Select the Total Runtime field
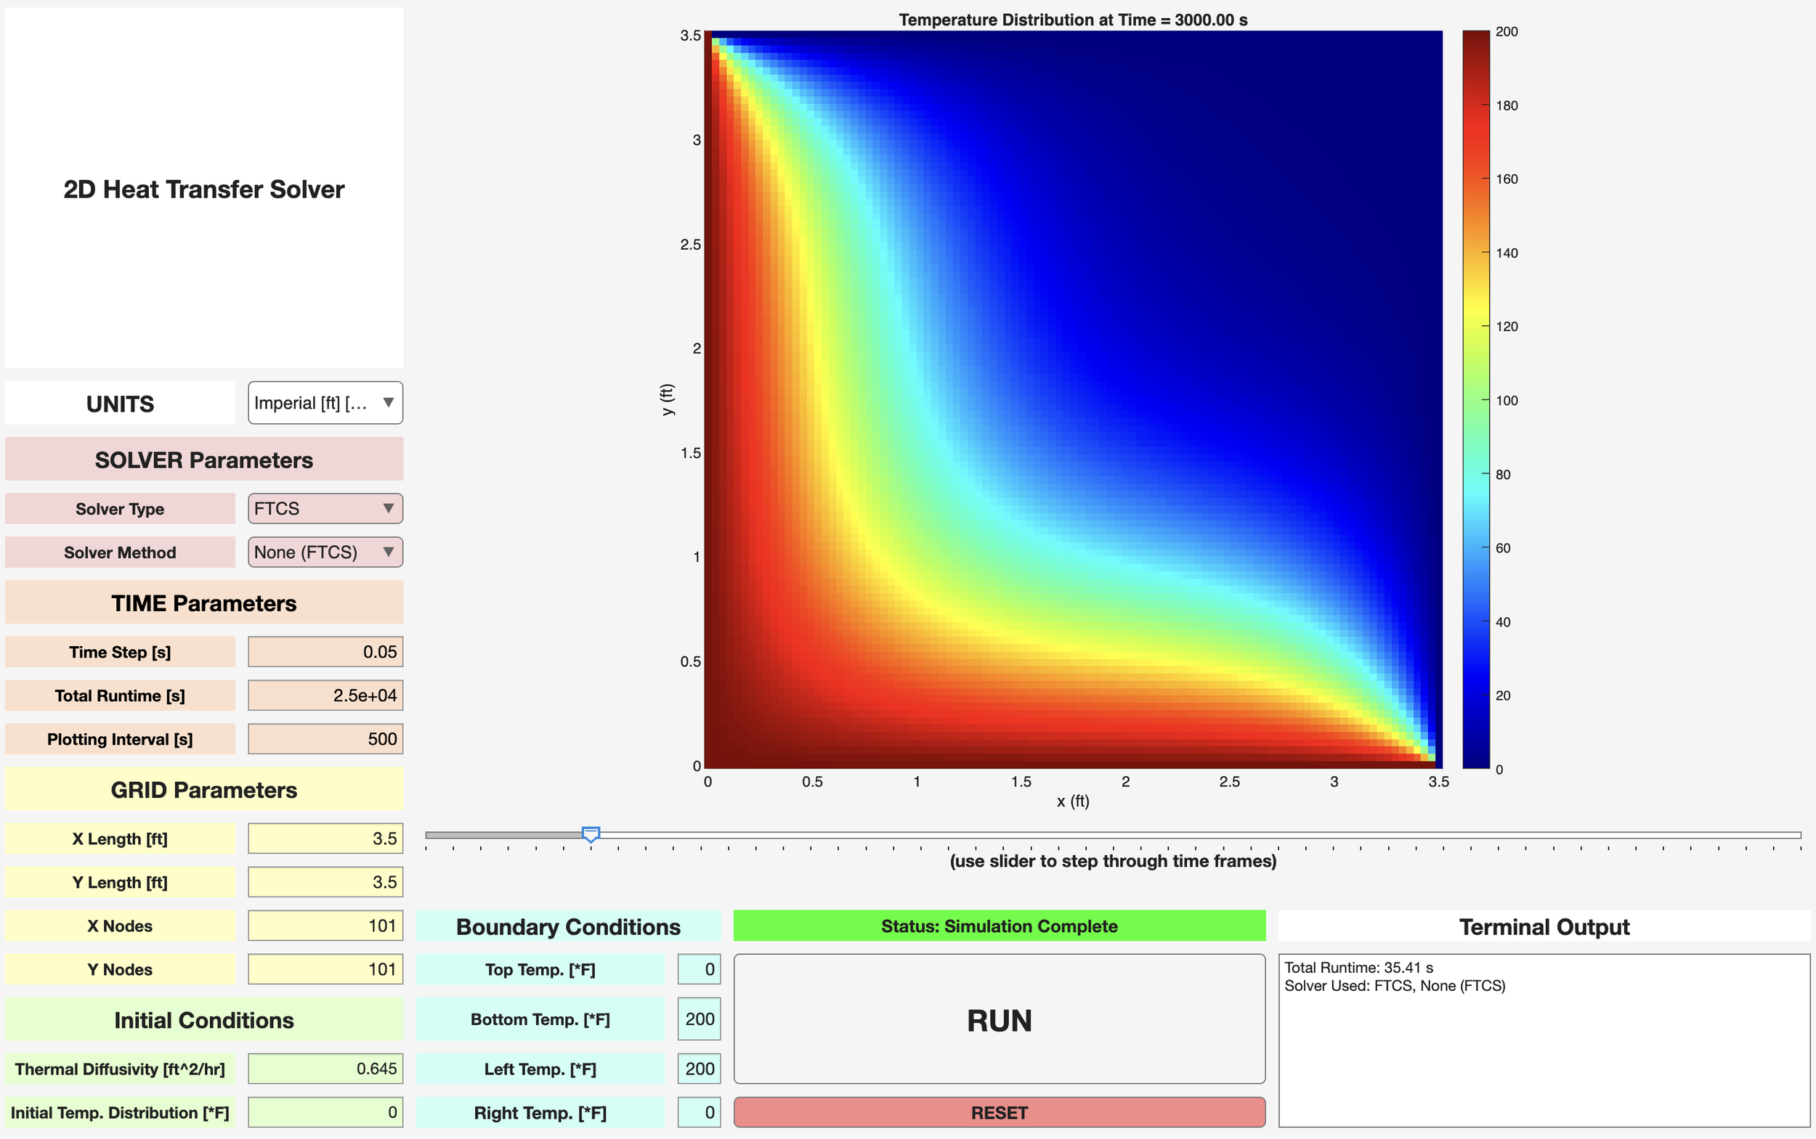The width and height of the screenshot is (1816, 1139). pyautogui.click(x=325, y=695)
